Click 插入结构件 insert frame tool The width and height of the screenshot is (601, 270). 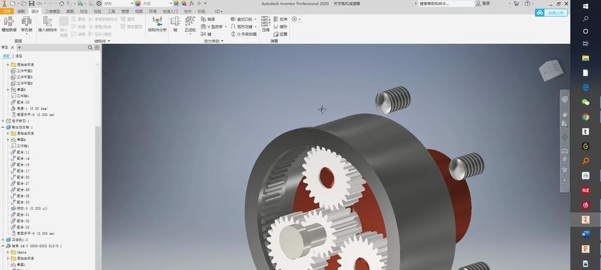tap(47, 24)
